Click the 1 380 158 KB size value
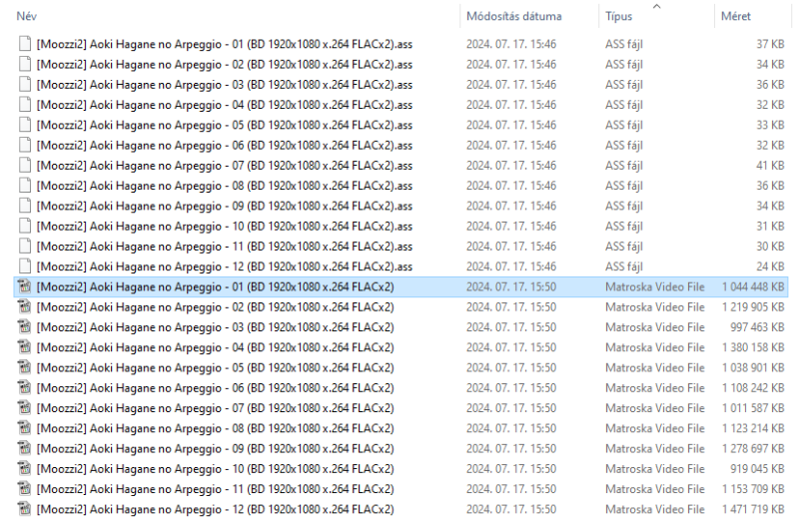The height and width of the screenshot is (522, 799). click(x=753, y=347)
